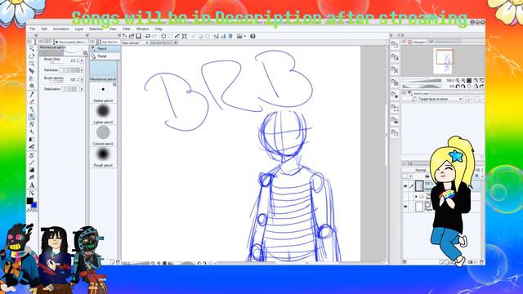The height and width of the screenshot is (294, 523).
Task: Expand the layer folder triangle
Action: (x=416, y=197)
